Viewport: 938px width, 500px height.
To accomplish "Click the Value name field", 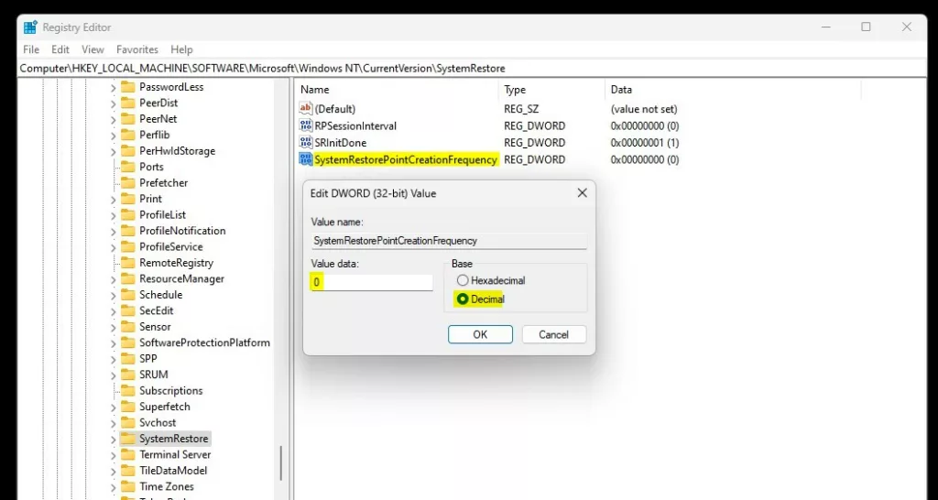I will (449, 241).
